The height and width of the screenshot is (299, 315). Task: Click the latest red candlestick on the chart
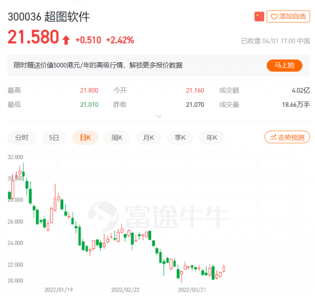tap(224, 269)
